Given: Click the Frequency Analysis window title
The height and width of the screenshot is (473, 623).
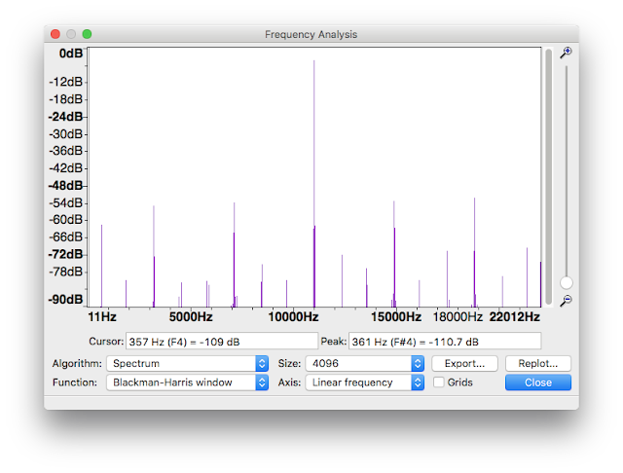Looking at the screenshot, I should (311, 35).
